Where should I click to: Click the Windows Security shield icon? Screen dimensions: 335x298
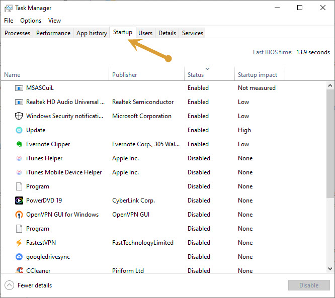(19, 116)
